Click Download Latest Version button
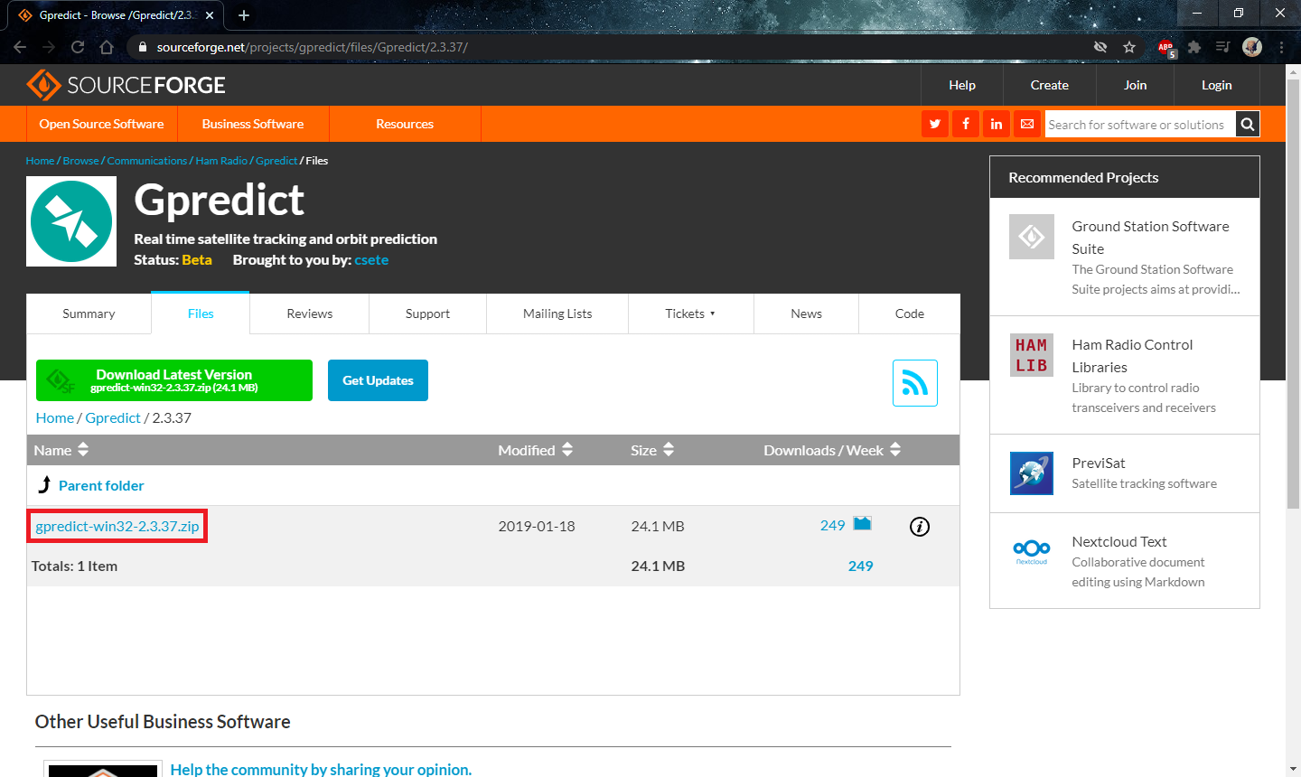 174,380
